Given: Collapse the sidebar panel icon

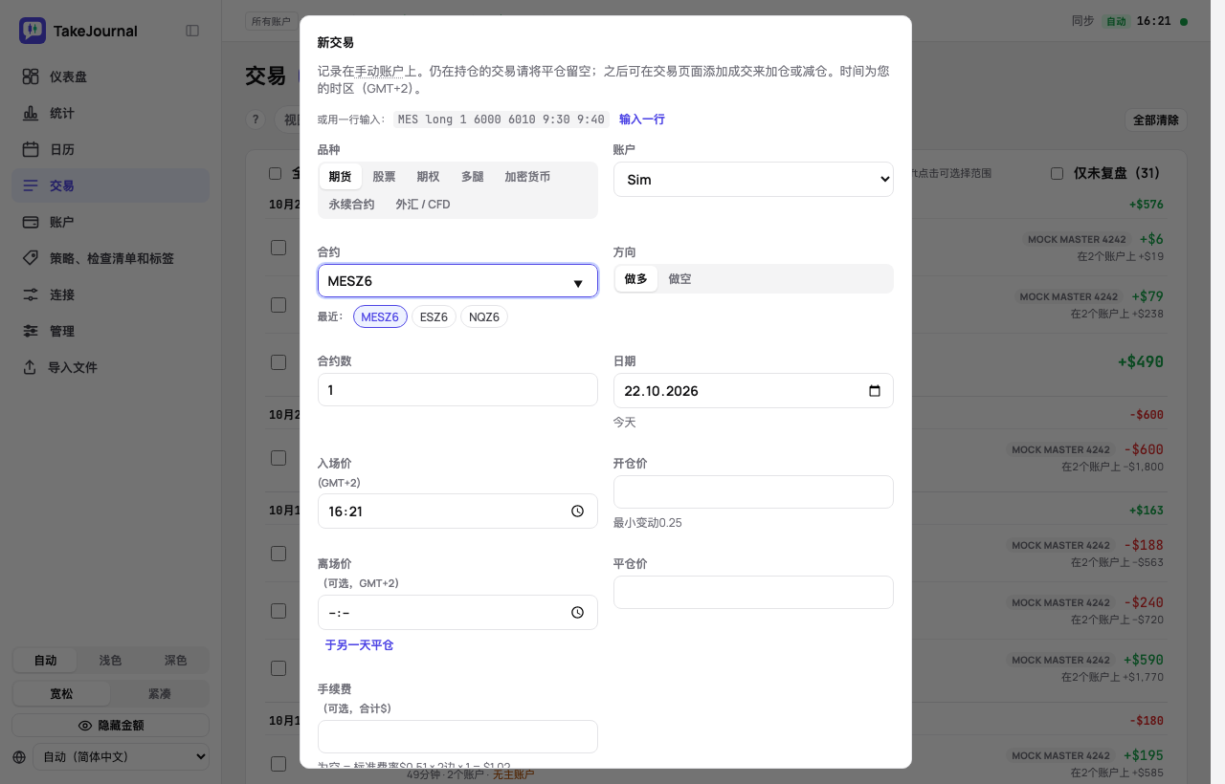Looking at the screenshot, I should [x=192, y=31].
